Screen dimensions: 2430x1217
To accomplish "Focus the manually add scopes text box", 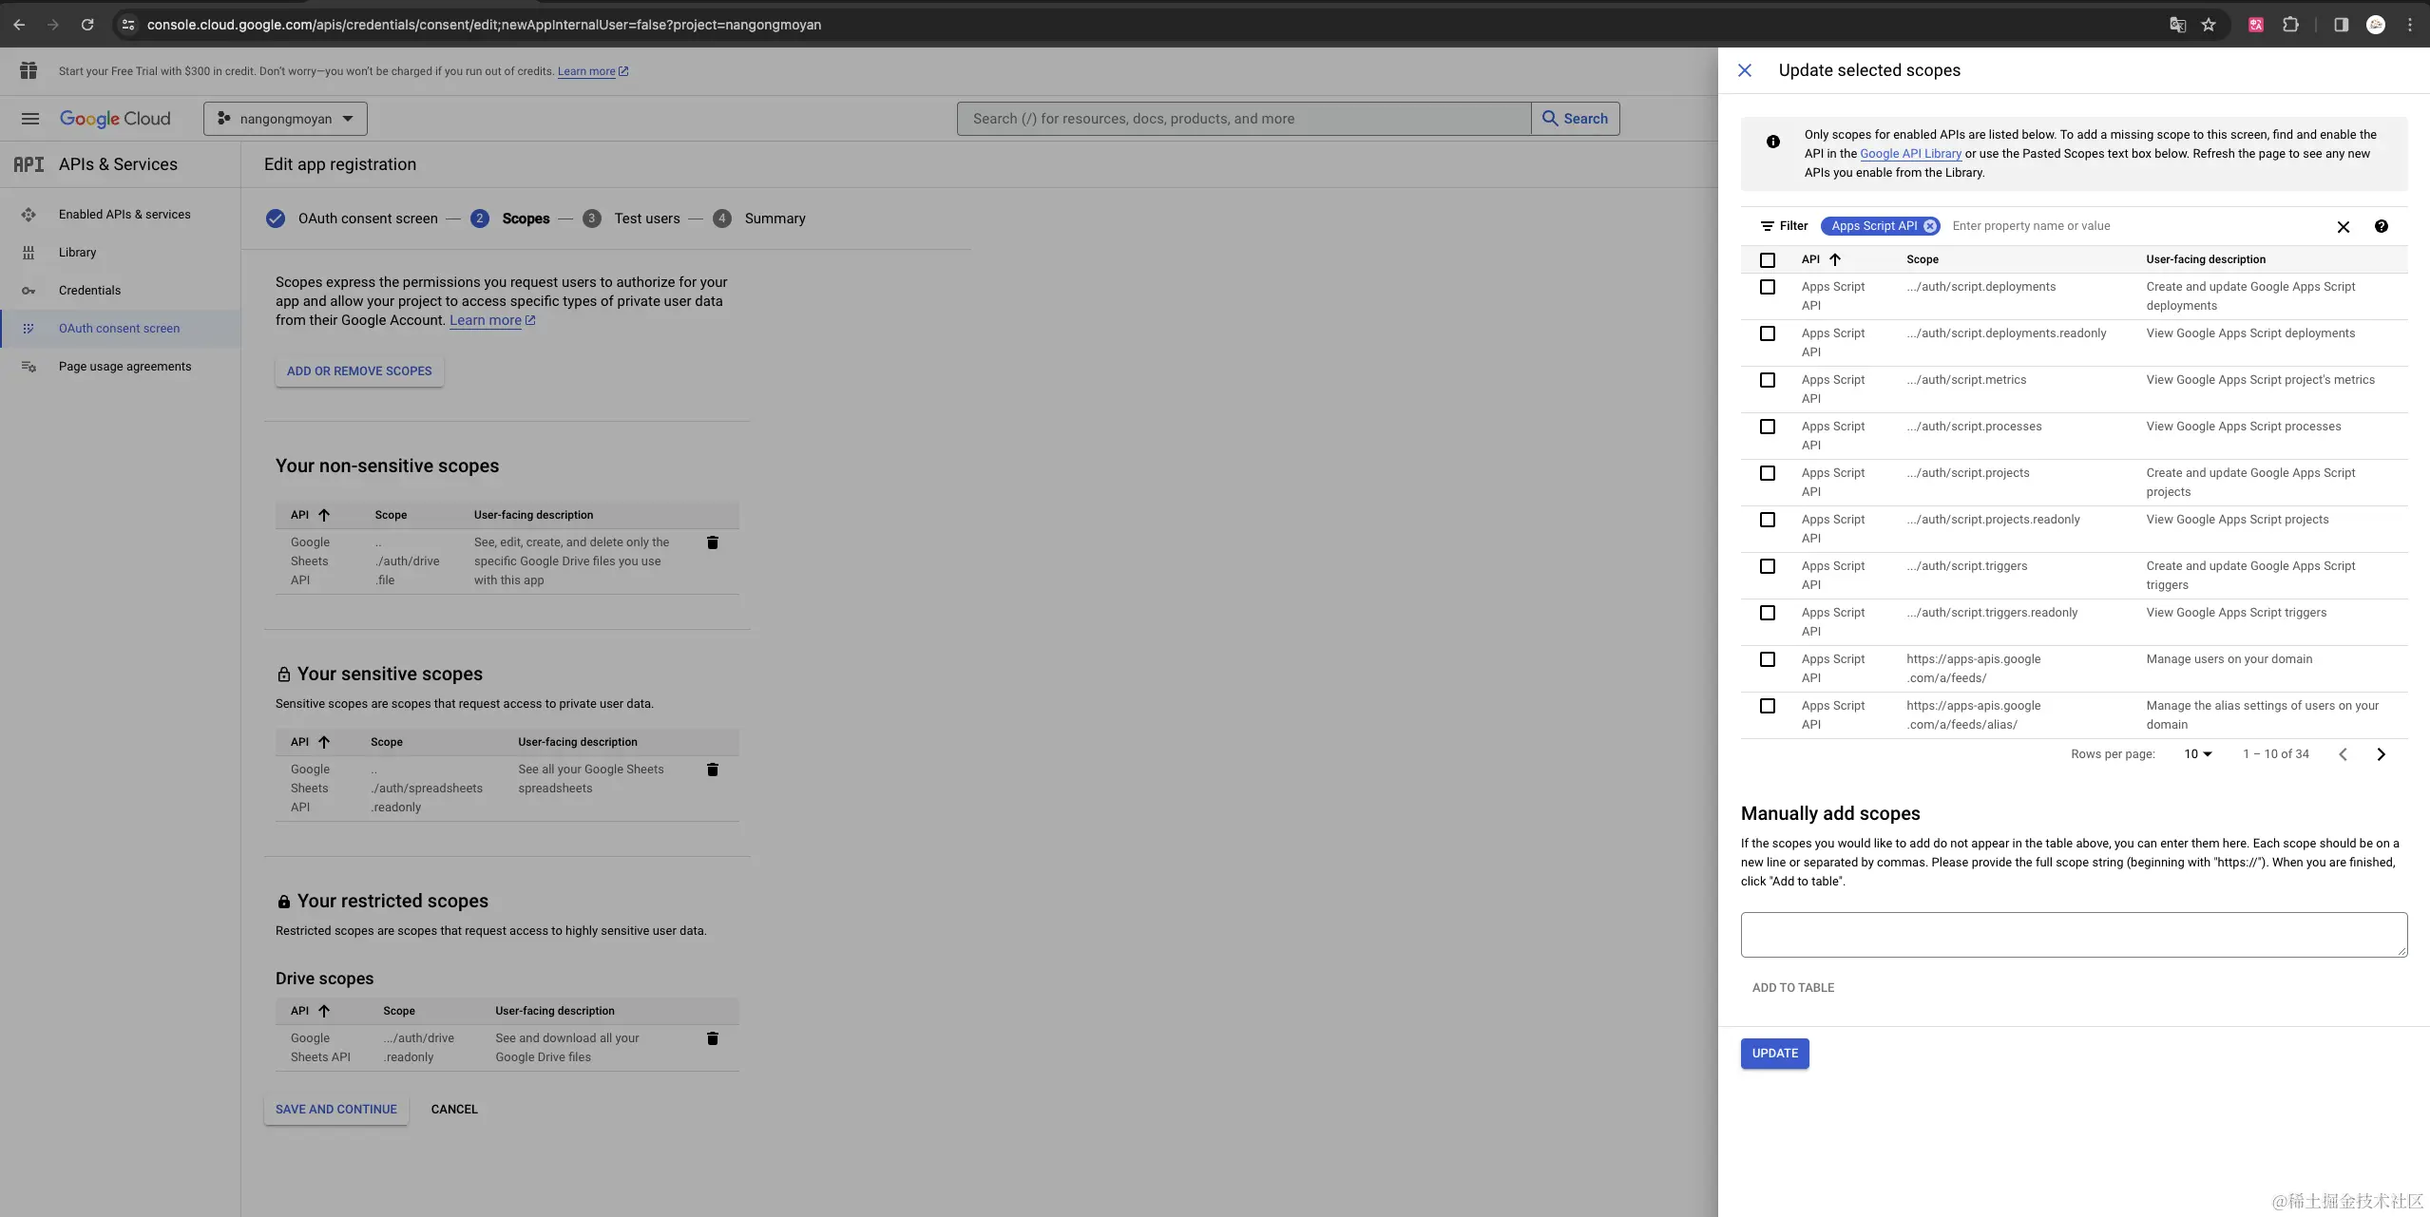I will tap(2073, 935).
